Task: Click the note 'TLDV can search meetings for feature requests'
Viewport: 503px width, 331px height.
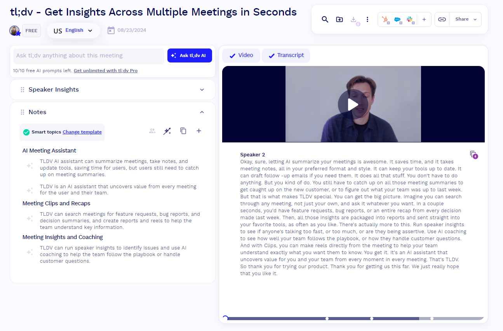Action: (120, 221)
